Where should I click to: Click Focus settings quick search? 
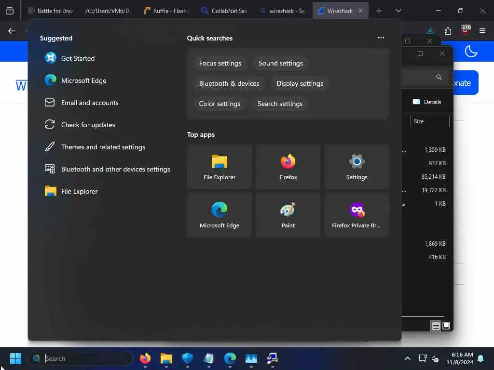[x=220, y=63]
